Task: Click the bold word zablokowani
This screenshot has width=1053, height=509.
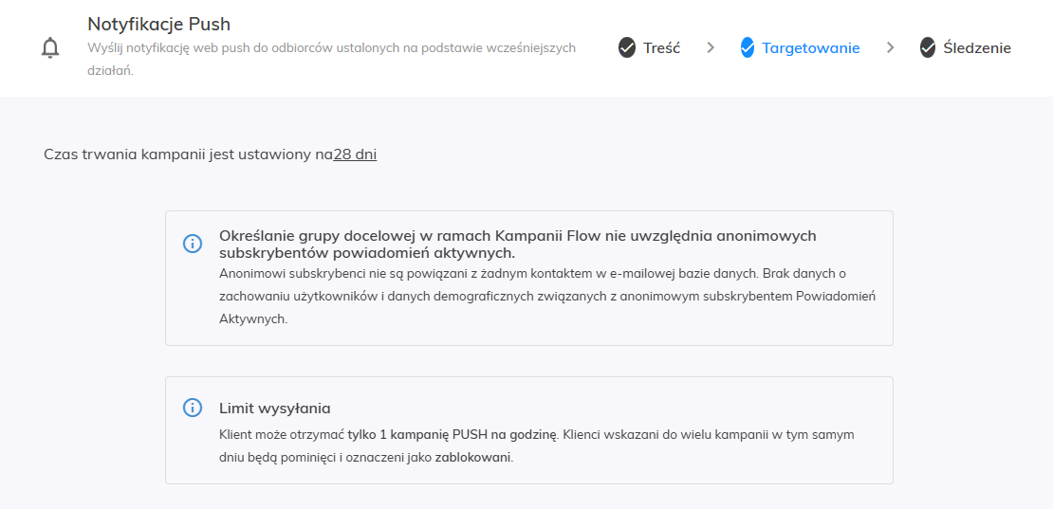Action: pos(472,458)
